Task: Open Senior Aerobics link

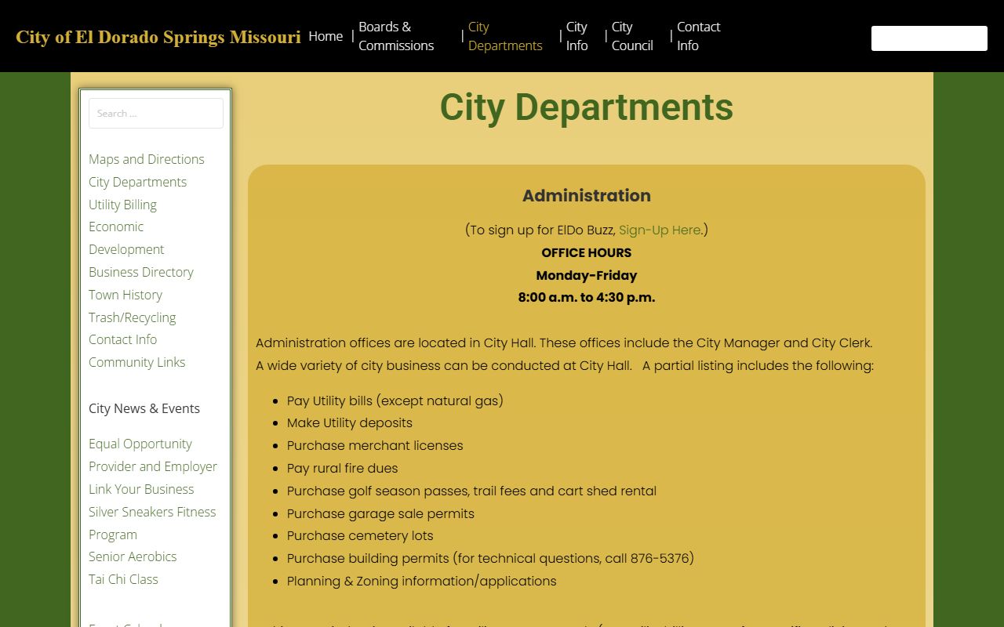Action: pos(133,556)
